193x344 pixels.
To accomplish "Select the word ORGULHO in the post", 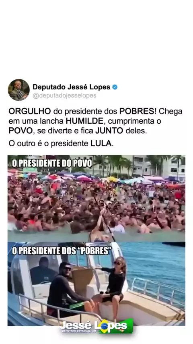I will [30, 112].
